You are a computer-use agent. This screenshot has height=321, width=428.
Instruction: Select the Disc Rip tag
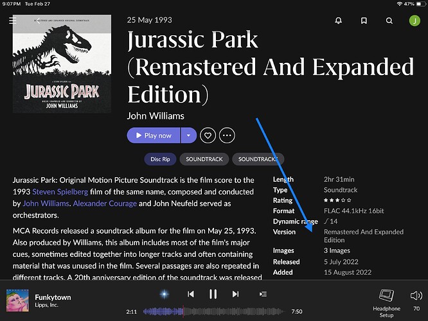click(x=159, y=159)
